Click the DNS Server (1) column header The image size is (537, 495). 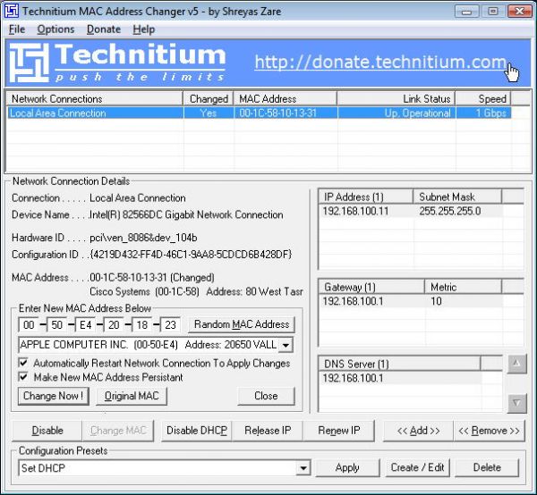399,364
